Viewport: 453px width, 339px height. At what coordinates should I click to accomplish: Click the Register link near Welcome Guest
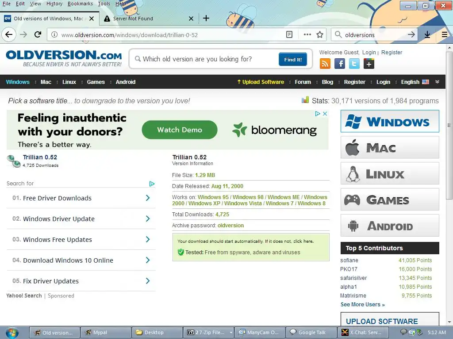(x=392, y=53)
